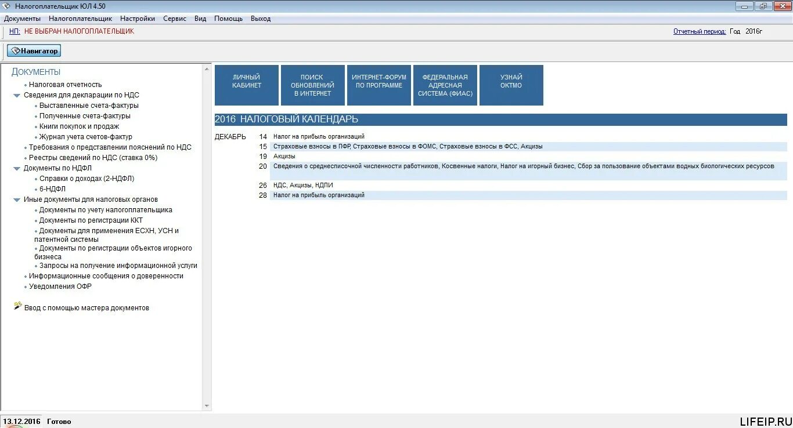Collapse Иные документы для налоговых органов

(x=17, y=200)
